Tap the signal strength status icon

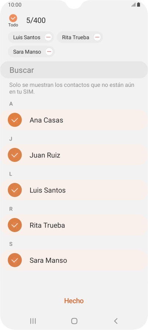(134, 5)
